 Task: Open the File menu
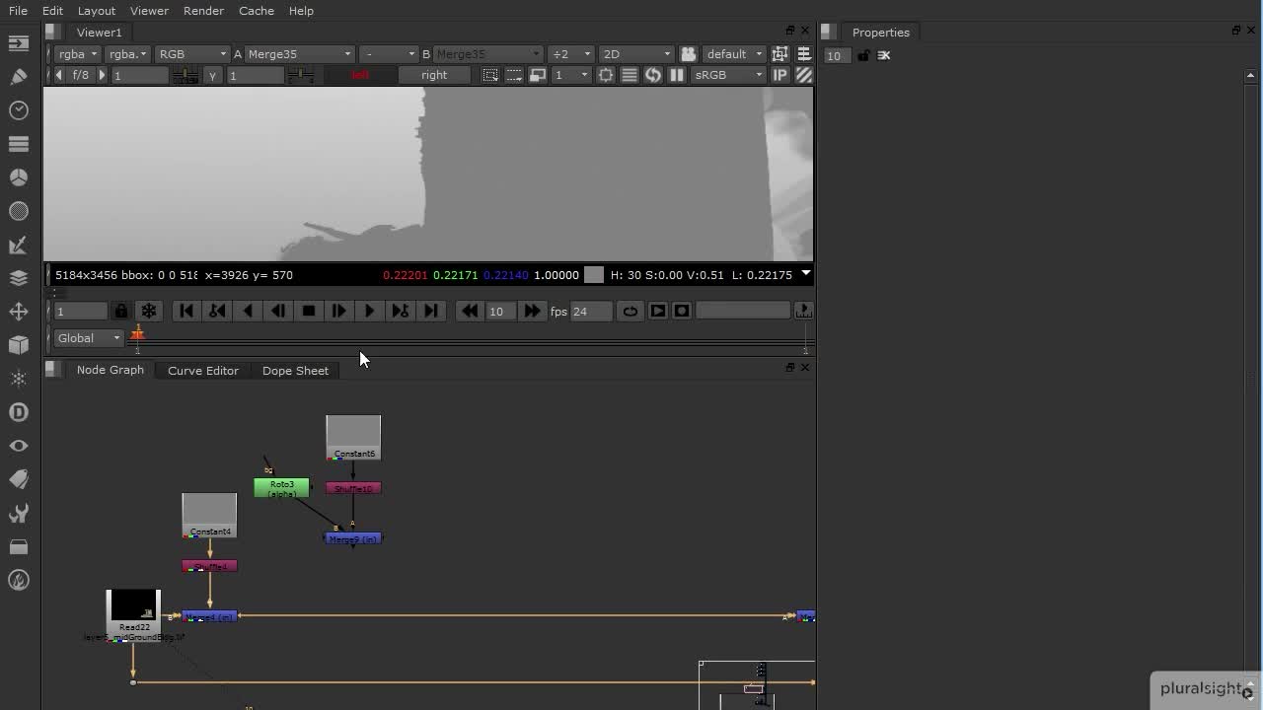point(19,11)
